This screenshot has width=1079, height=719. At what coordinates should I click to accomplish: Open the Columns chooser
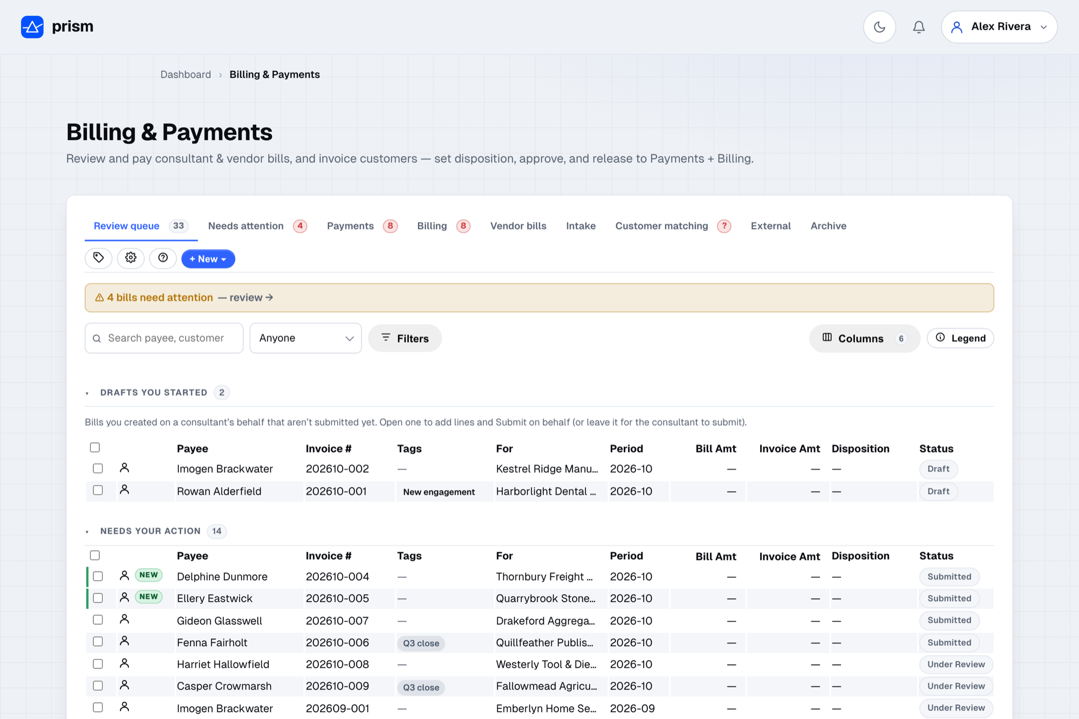pyautogui.click(x=864, y=338)
